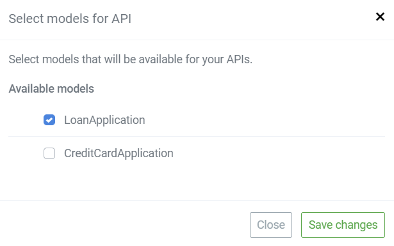Click the 'Select models for API' title
This screenshot has height=246, width=394.
[x=70, y=19]
